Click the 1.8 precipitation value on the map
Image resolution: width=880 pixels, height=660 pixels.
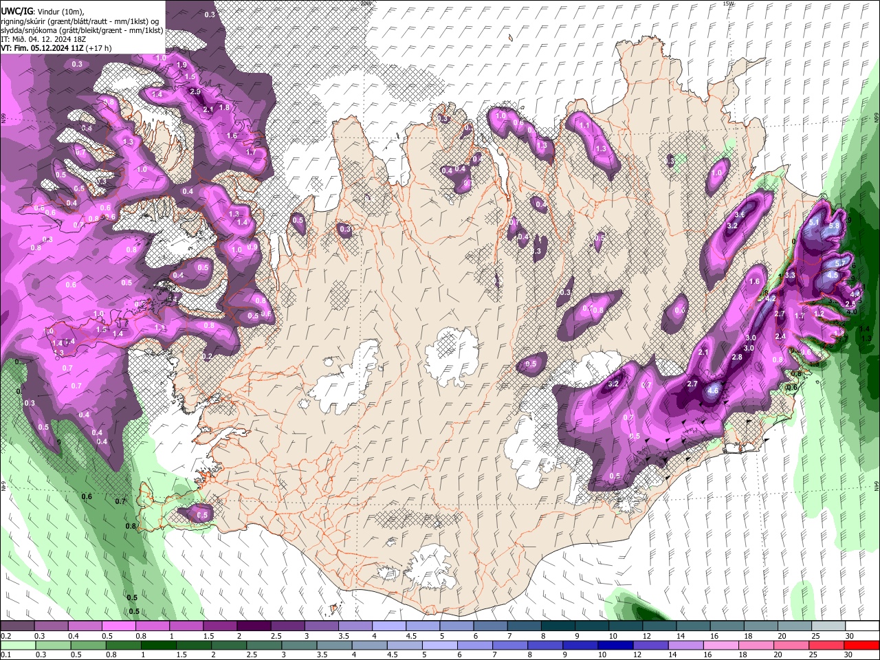224,108
